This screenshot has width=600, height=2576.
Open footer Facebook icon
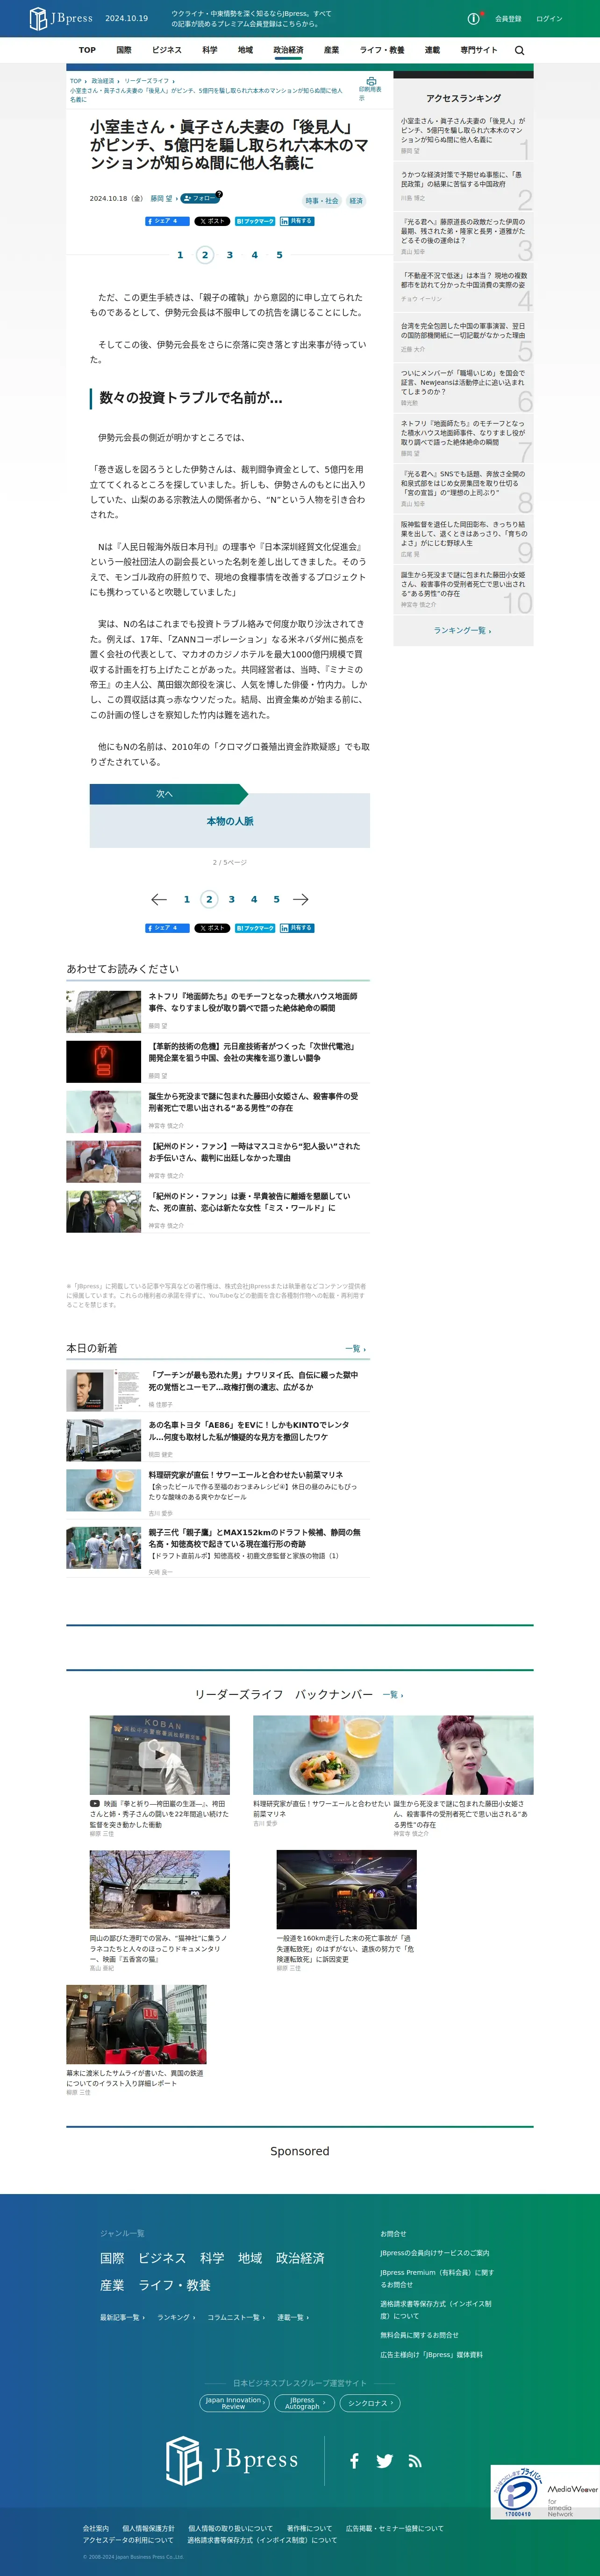click(354, 2461)
